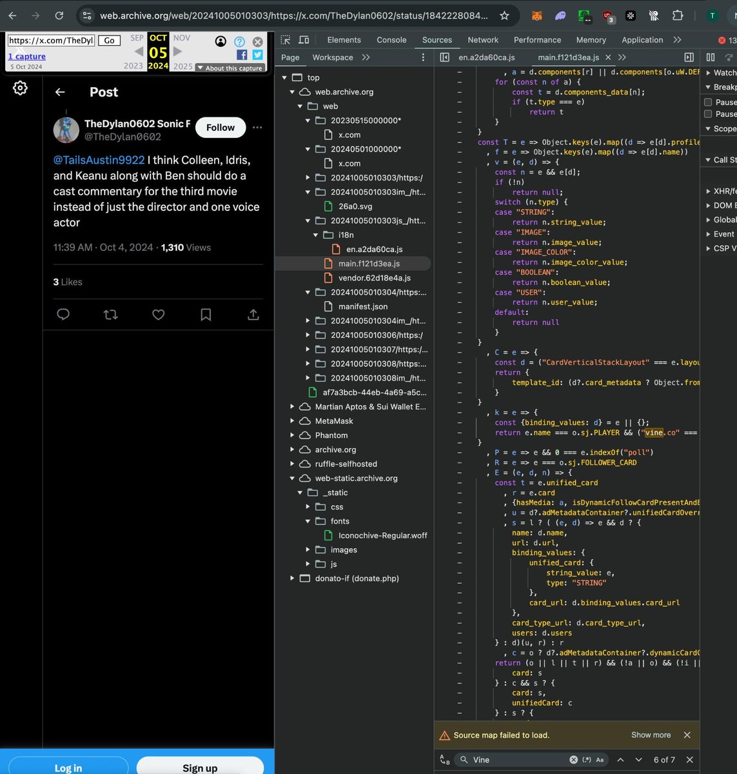Open the 1 capture link

click(x=26, y=57)
